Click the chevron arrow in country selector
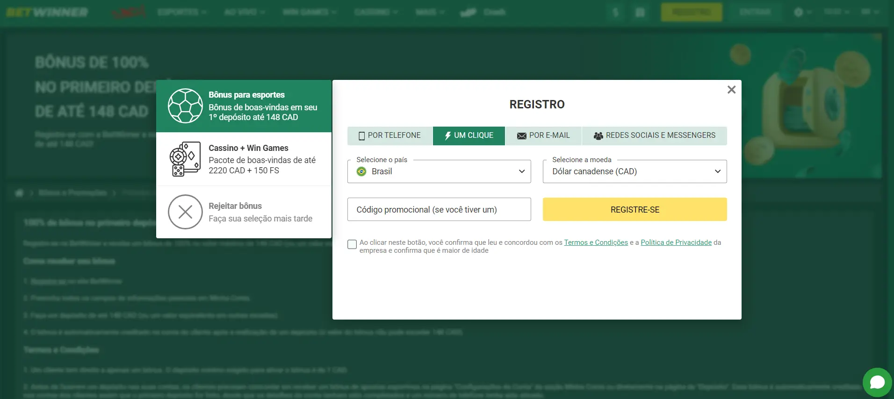894x399 pixels. pyautogui.click(x=522, y=171)
